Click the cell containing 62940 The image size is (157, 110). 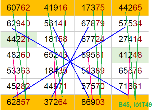19,24
